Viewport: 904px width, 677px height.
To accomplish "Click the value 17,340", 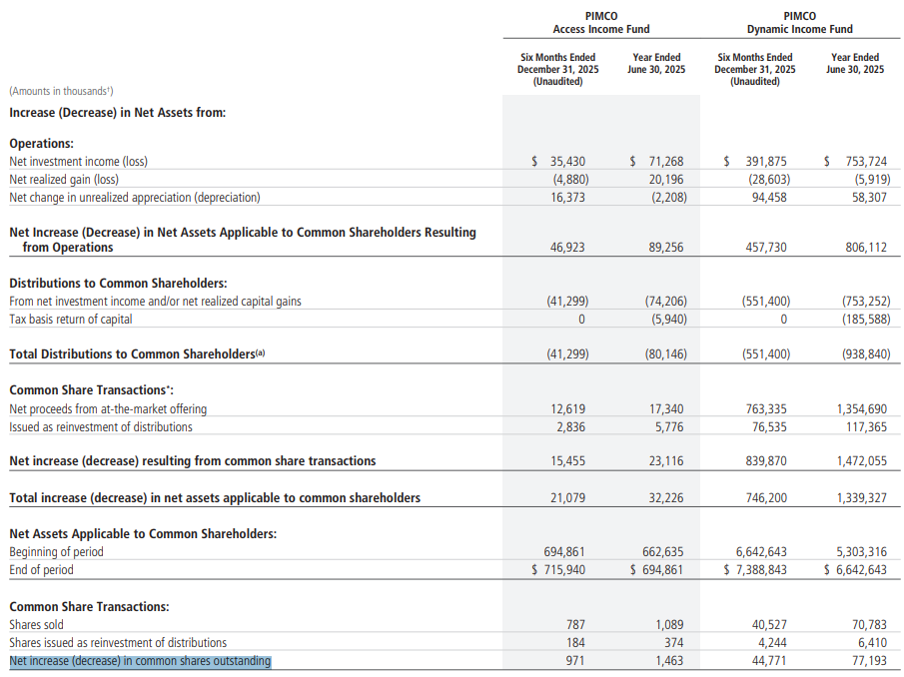I will 666,409.
